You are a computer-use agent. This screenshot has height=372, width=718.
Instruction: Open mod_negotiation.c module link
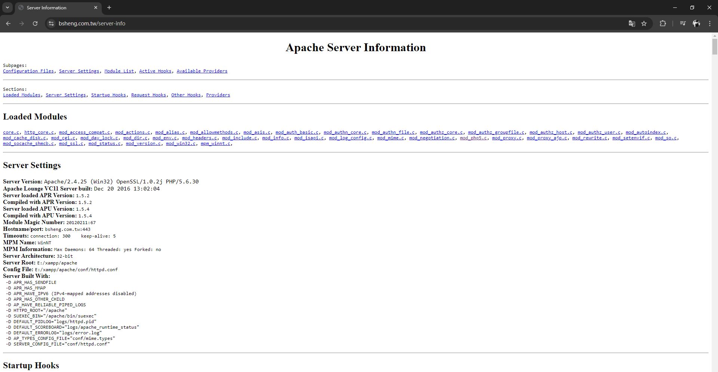click(432, 138)
